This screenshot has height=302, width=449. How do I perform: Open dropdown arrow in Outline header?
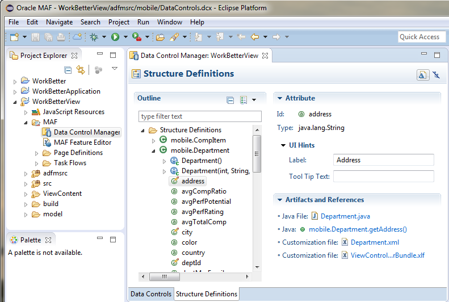point(254,100)
